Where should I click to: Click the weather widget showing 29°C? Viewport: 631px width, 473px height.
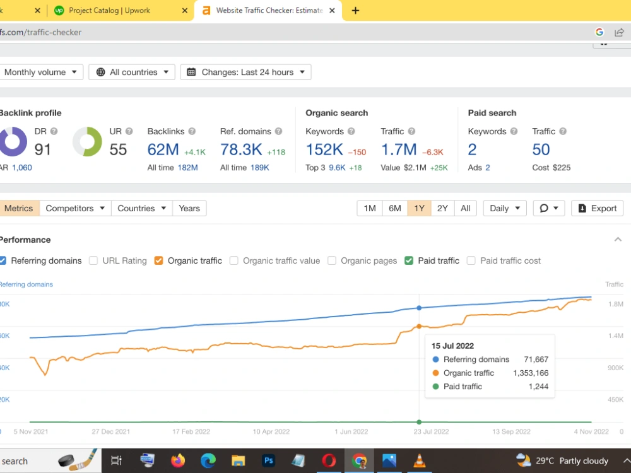coord(562,460)
